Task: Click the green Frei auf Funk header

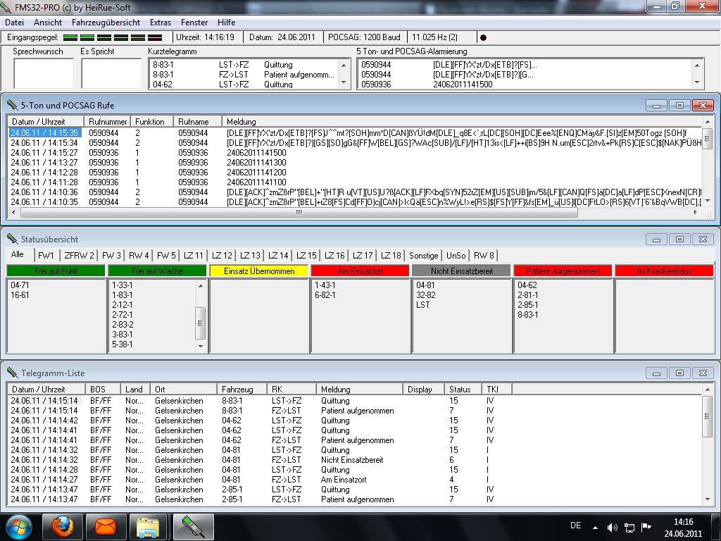Action: click(56, 270)
